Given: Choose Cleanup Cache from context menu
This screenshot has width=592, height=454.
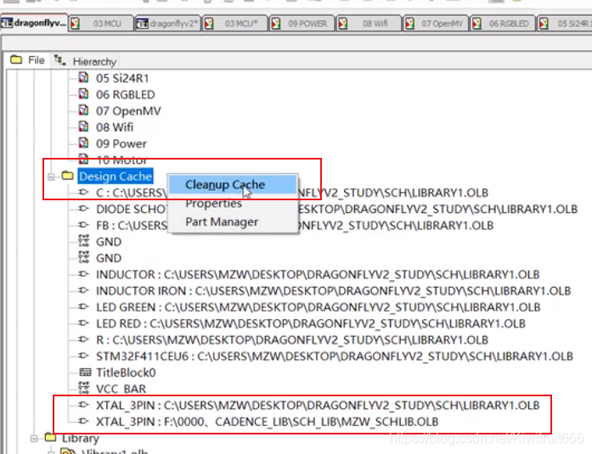Looking at the screenshot, I should coord(225,185).
